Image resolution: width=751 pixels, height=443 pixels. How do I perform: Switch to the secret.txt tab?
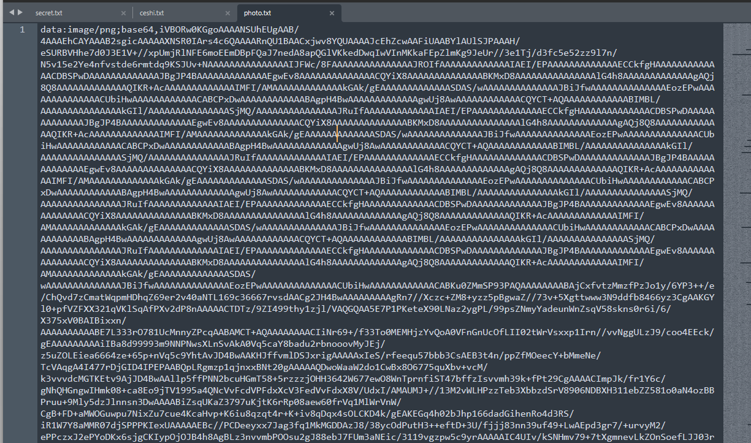(48, 13)
